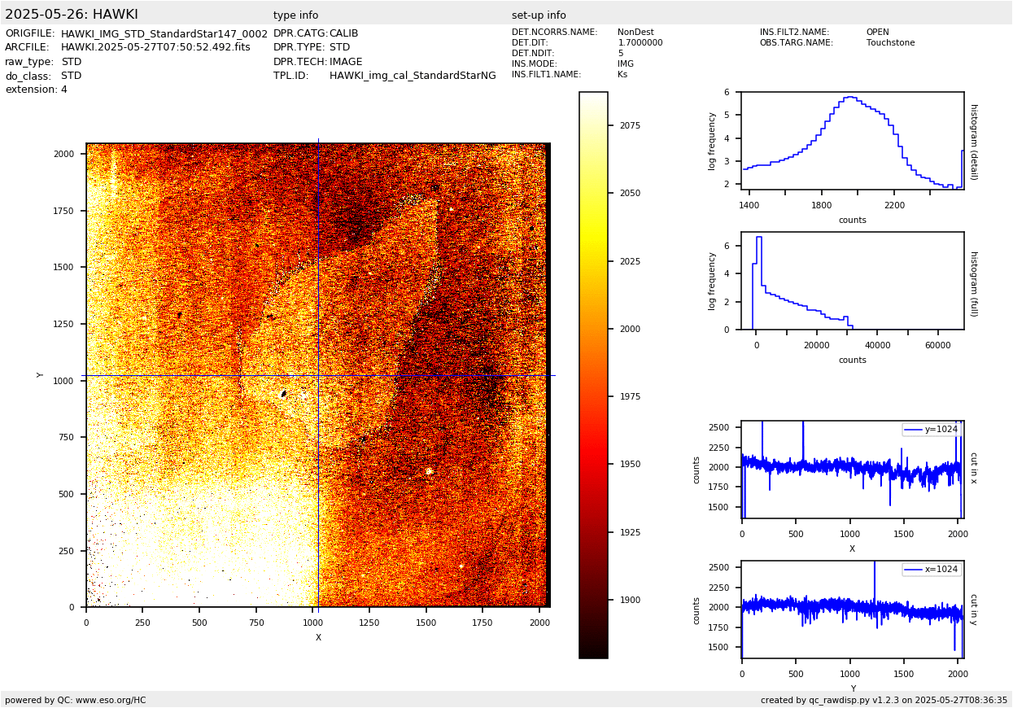This screenshot has width=1013, height=708.
Task: Click the ORIGFILE filename value
Action: [x=164, y=33]
